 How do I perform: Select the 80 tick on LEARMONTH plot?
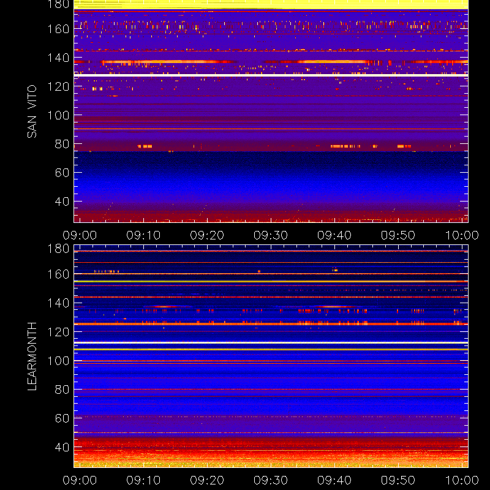tap(62, 390)
